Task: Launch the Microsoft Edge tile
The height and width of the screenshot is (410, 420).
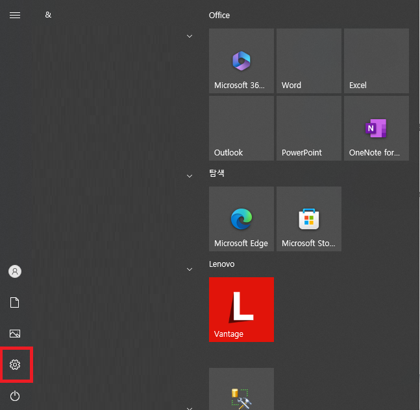Action: (x=241, y=219)
